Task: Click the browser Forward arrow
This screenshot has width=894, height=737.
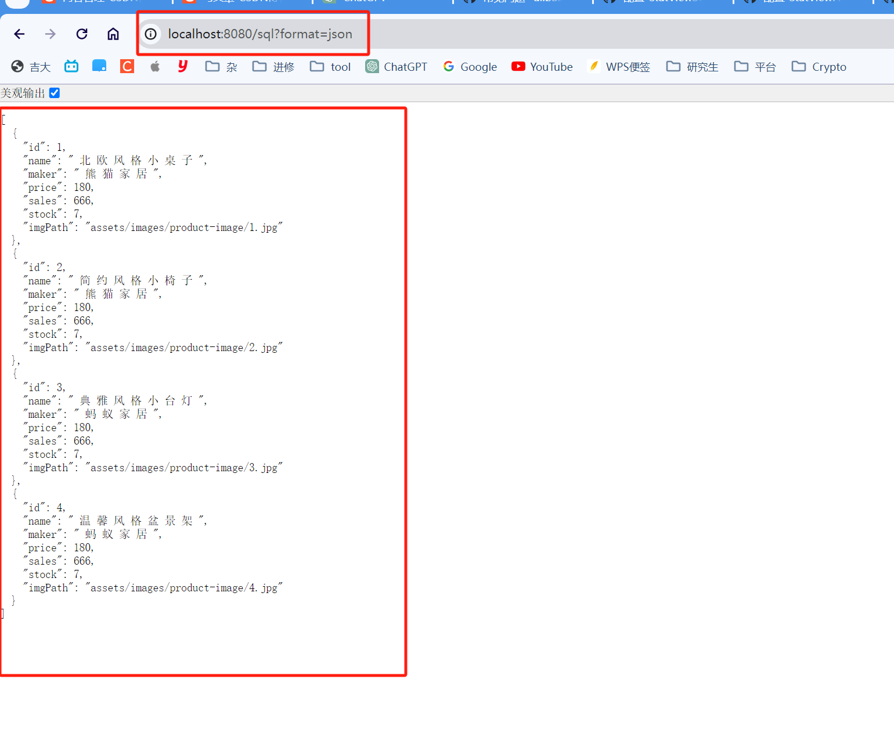Action: 51,34
